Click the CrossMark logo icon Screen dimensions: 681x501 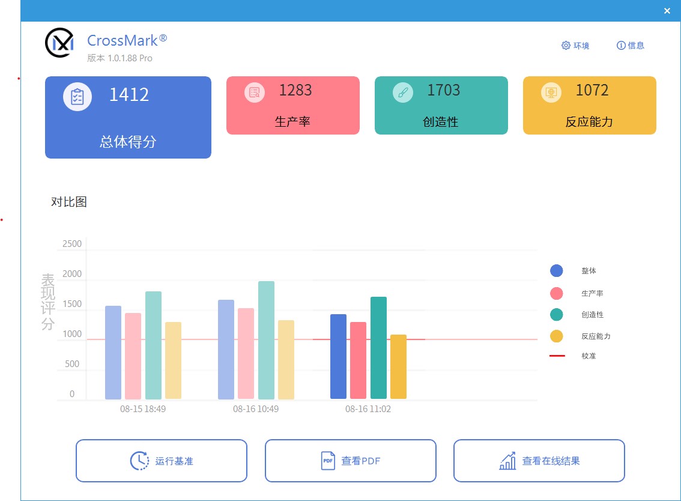click(x=59, y=43)
